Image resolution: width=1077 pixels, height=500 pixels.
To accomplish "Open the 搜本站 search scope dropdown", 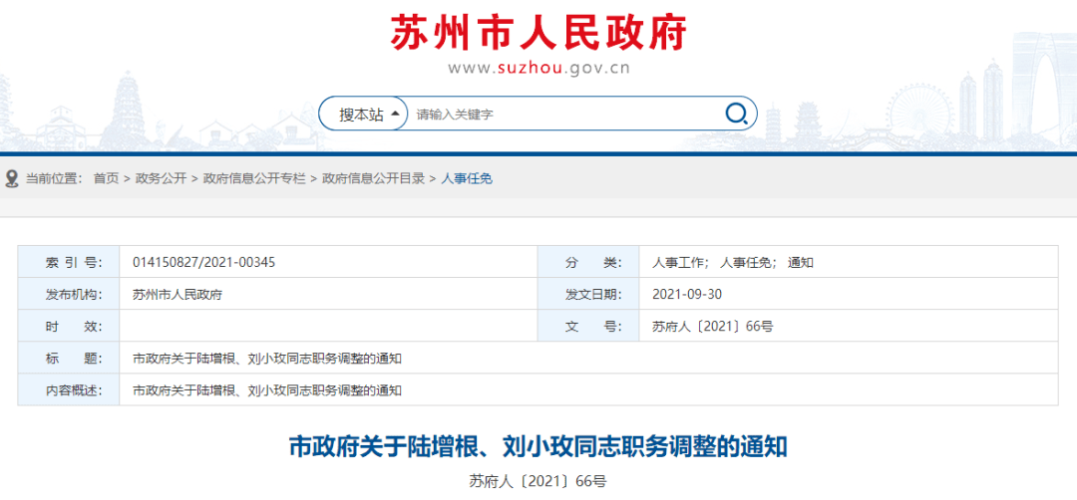I will (363, 114).
